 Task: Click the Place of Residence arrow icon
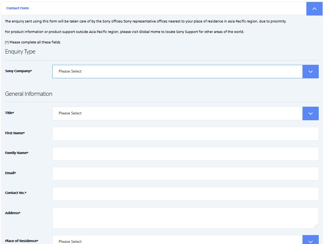click(310, 241)
